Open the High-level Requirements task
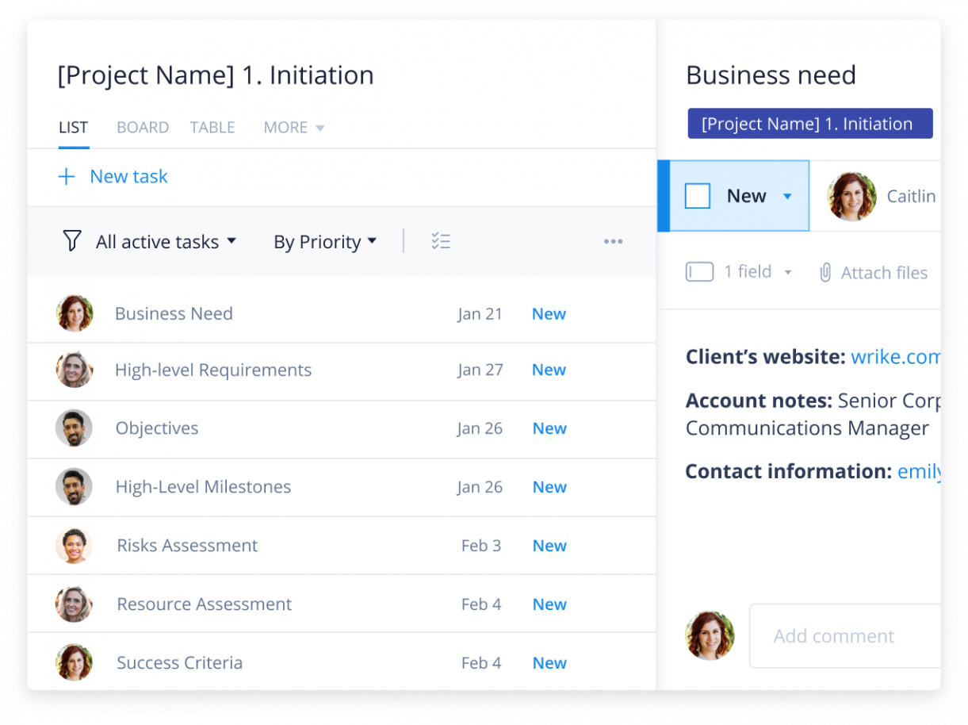The image size is (968, 725). pos(213,370)
